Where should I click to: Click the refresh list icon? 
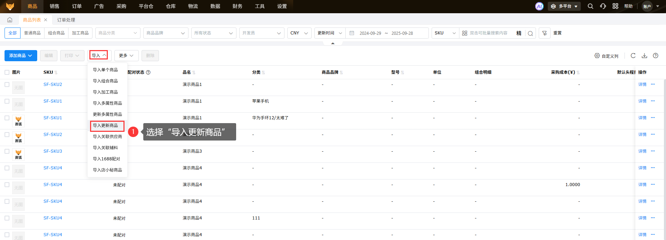point(633,56)
